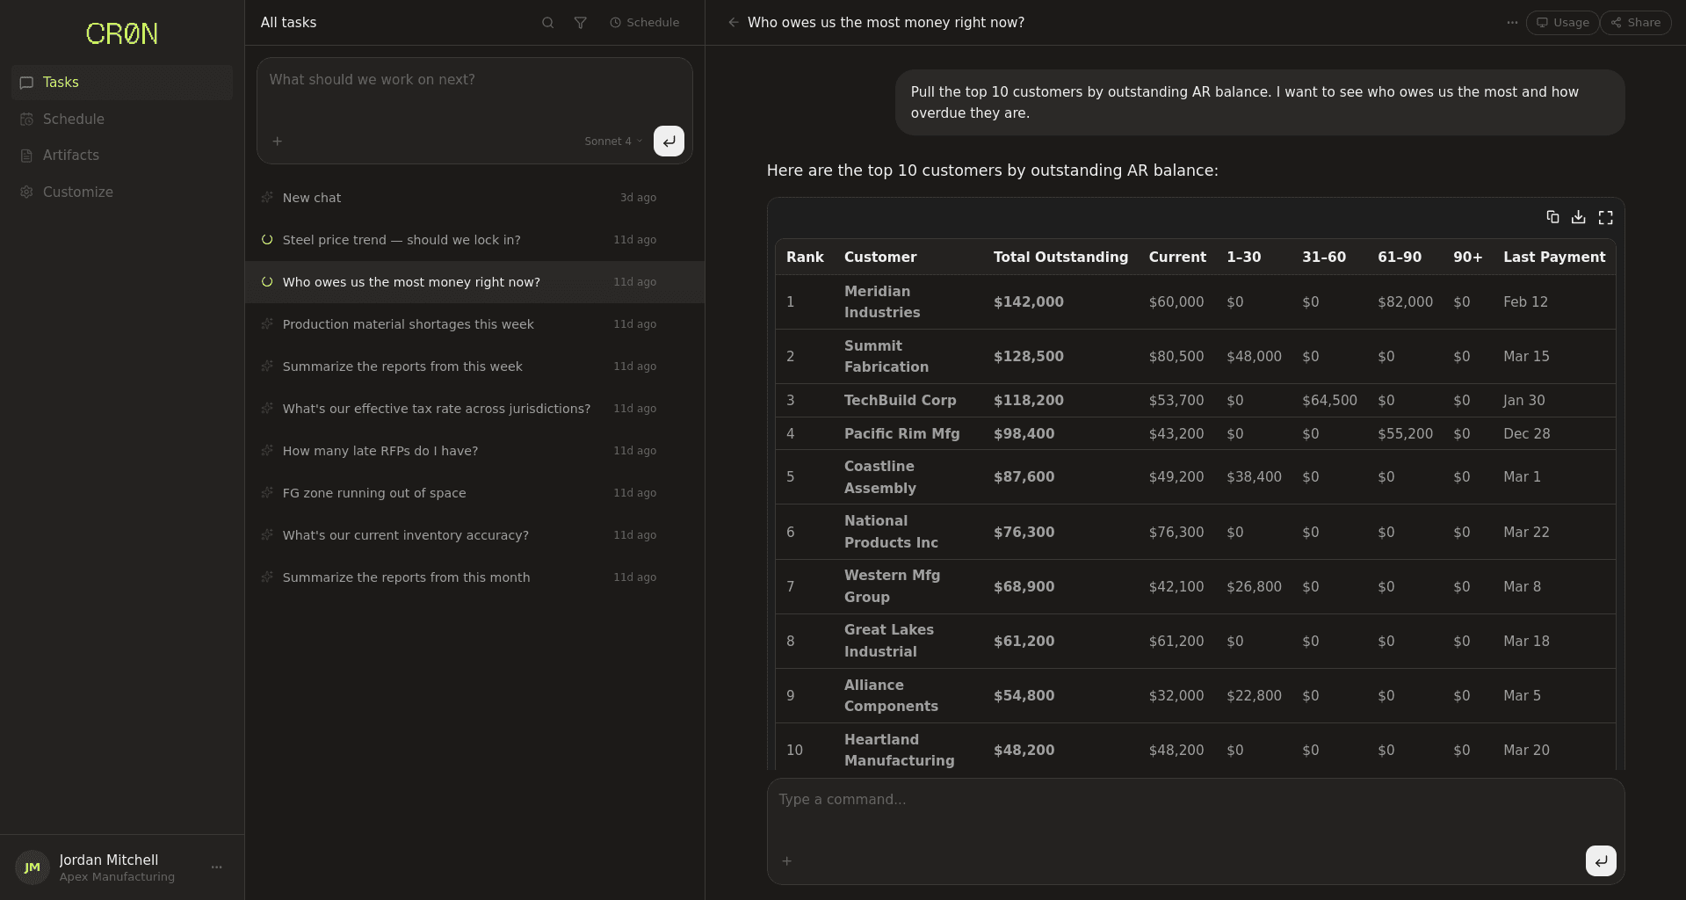
Task: Open 'Summarize the reports from this month' task
Action: click(474, 577)
